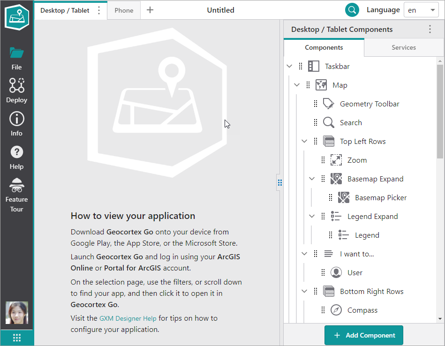Click the panel splitter handle

coord(280,182)
